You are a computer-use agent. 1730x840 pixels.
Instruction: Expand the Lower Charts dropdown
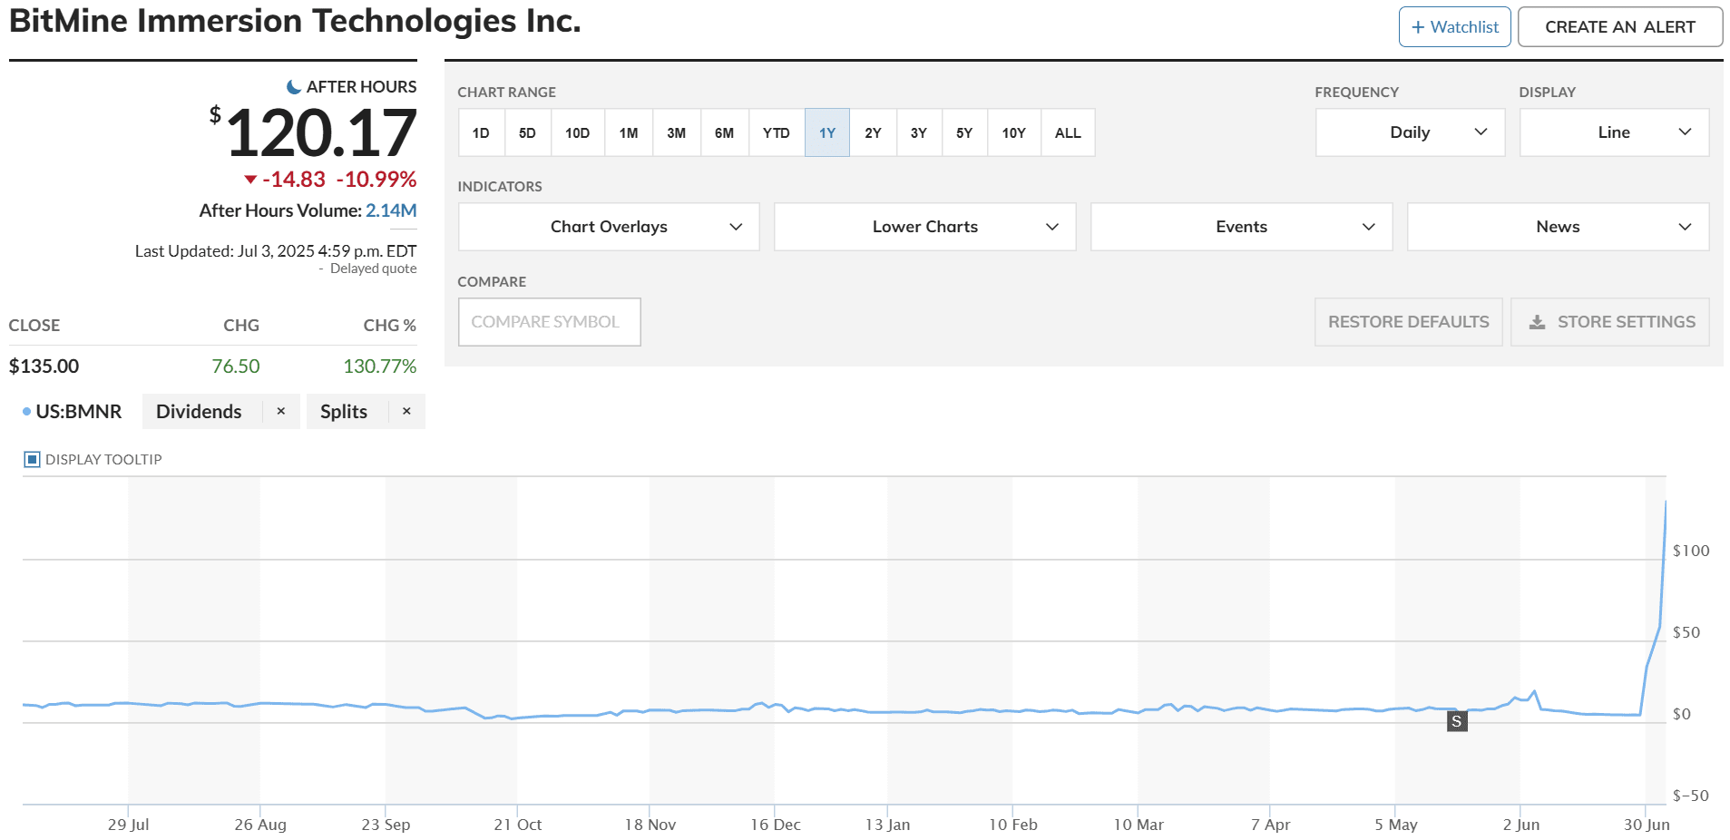tap(924, 227)
